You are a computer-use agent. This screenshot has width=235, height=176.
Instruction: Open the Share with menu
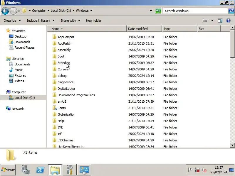[x=70, y=21]
